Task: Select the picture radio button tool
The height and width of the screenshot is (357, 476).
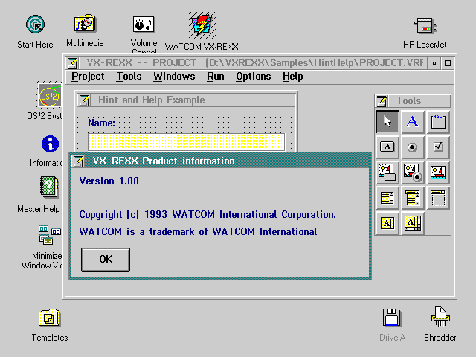Action: click(412, 173)
